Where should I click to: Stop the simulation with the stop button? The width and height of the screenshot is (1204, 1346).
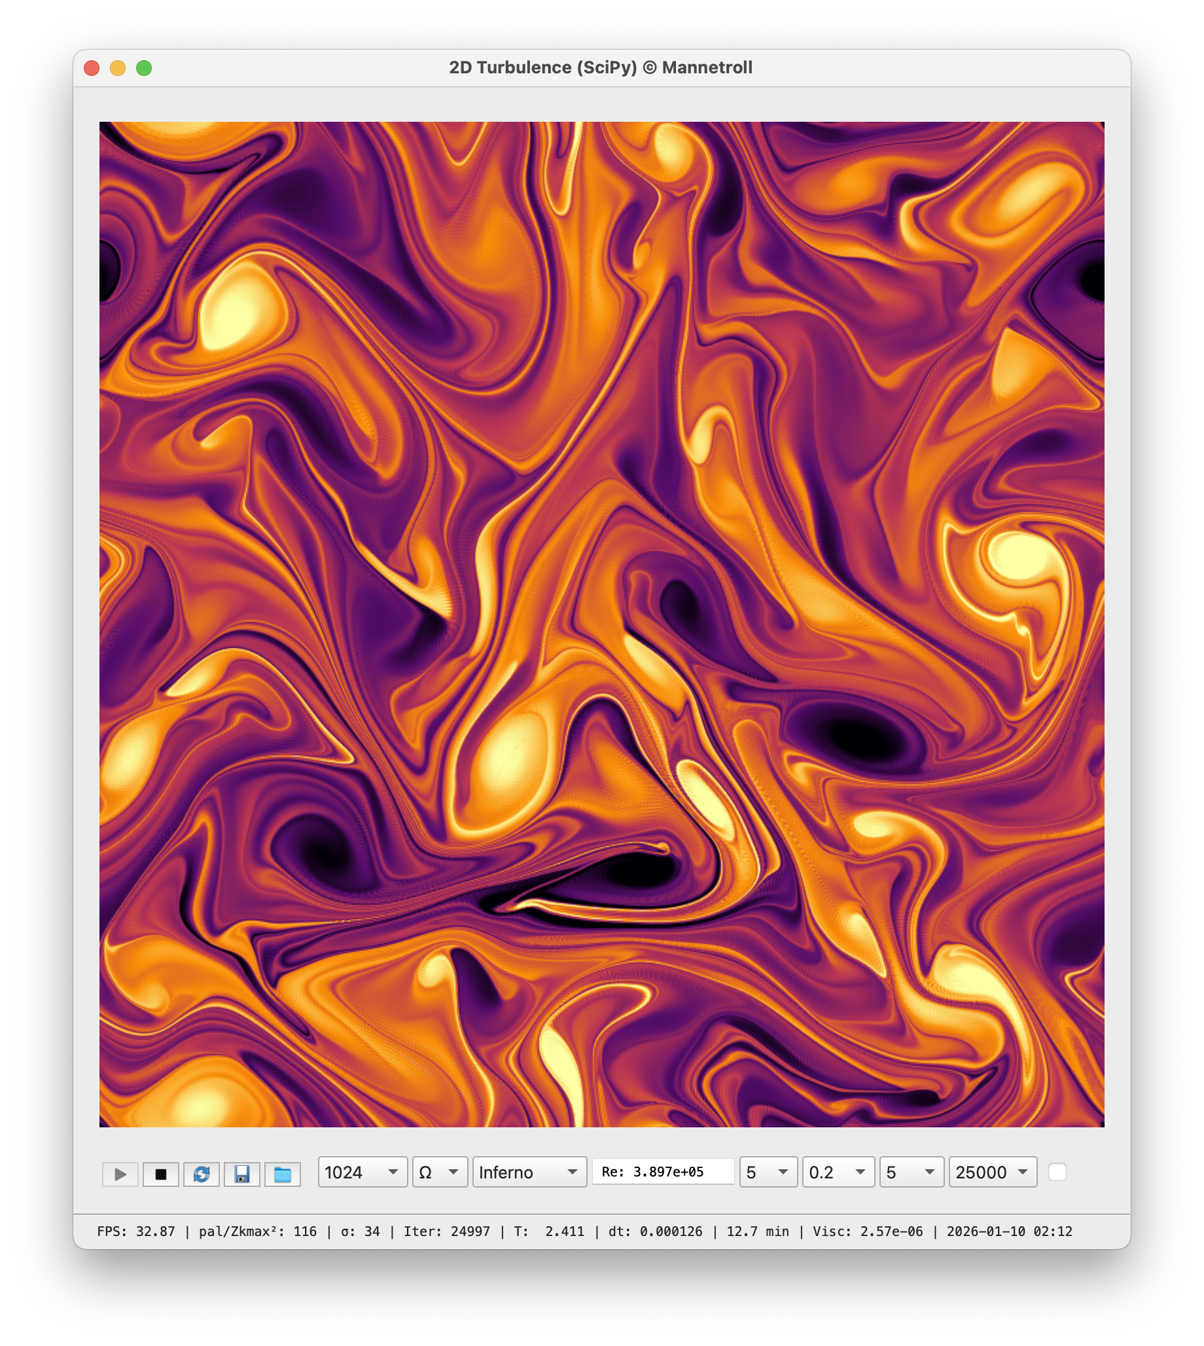(161, 1174)
